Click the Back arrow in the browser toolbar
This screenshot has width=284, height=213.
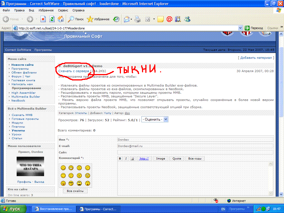coord(6,19)
